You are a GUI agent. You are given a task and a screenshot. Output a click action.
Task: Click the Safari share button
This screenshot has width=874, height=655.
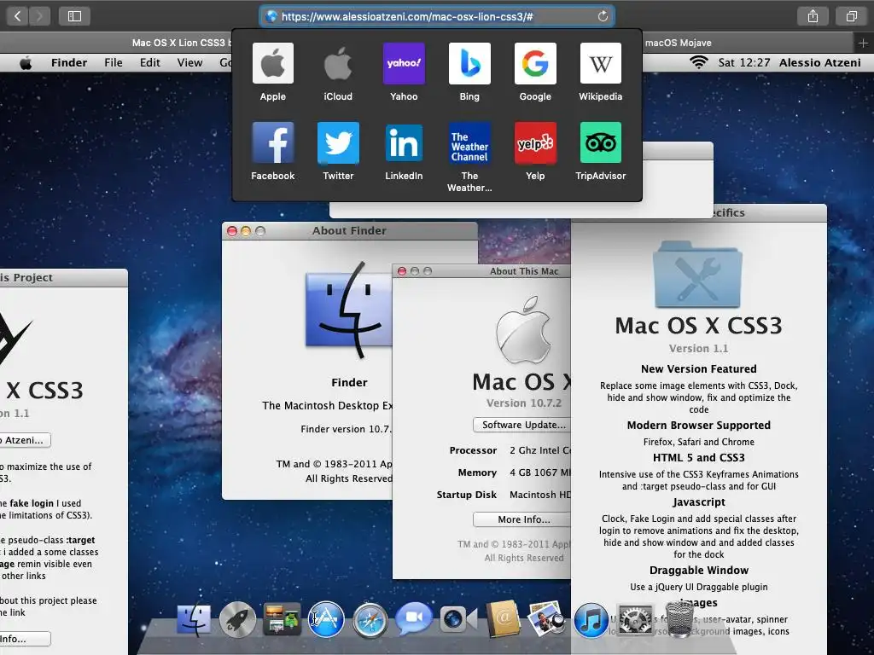coord(813,16)
